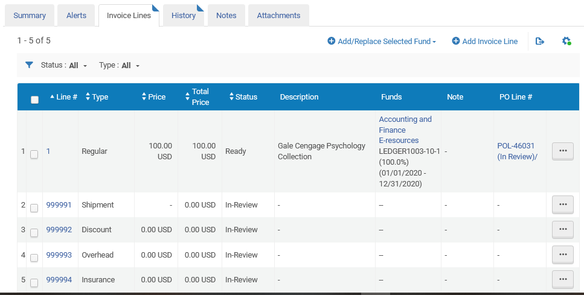The height and width of the screenshot is (295, 584).
Task: Open the Attachments tab
Action: 278,16
